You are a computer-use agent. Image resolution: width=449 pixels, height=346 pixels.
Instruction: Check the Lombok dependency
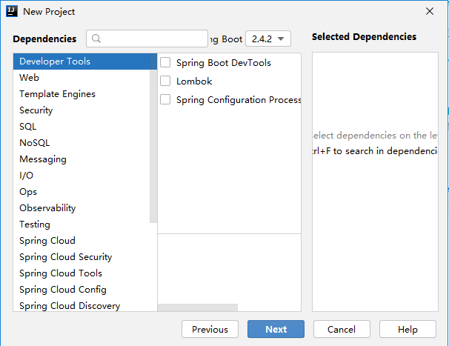coord(165,81)
